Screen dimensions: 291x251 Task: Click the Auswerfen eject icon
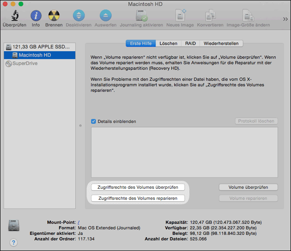pos(106,15)
